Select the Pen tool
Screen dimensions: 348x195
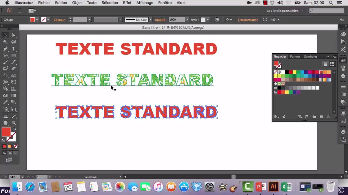[5, 49]
